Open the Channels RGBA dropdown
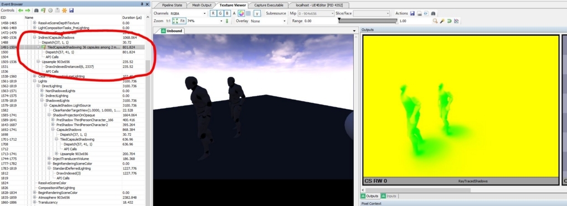 pyautogui.click(x=188, y=13)
